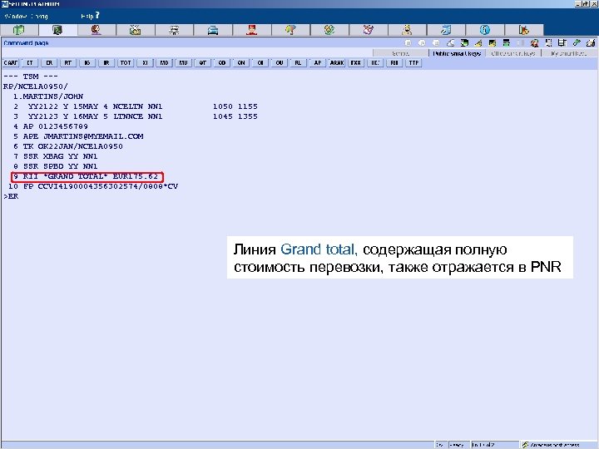The height and width of the screenshot is (449, 599).
Task: Switch to the My smart keys tab
Action: tap(568, 53)
